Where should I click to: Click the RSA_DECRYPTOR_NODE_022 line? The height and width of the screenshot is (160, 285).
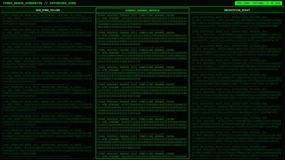229,147
